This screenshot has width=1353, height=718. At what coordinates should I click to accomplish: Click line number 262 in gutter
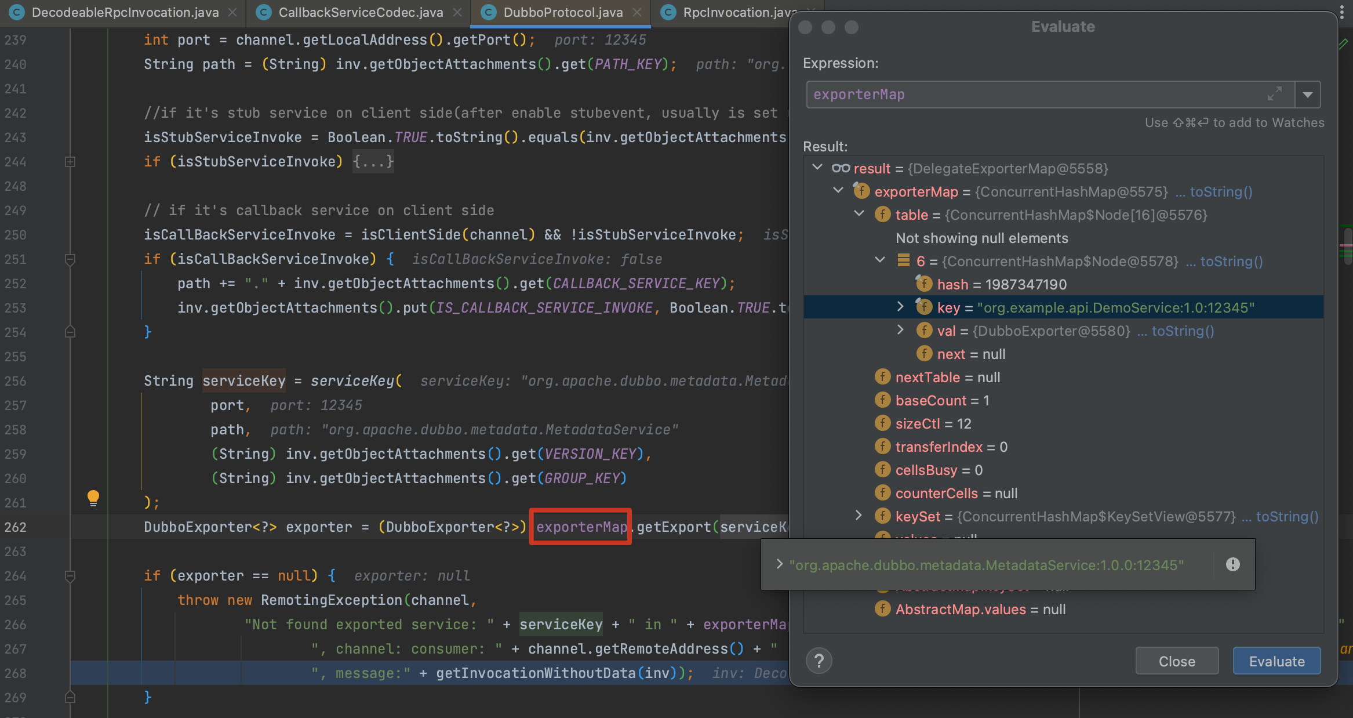(x=16, y=527)
